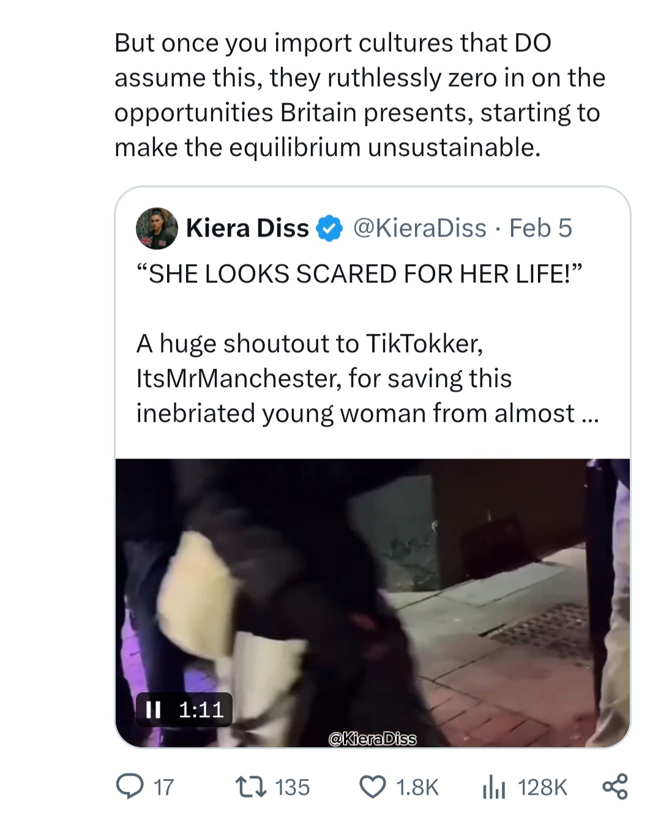Image resolution: width=661 pixels, height=820 pixels.
Task: Click the repost arrows icon
Action: tap(252, 787)
